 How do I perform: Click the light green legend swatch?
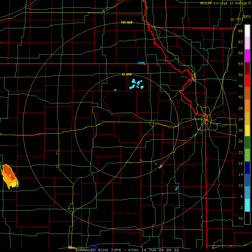tap(247, 155)
